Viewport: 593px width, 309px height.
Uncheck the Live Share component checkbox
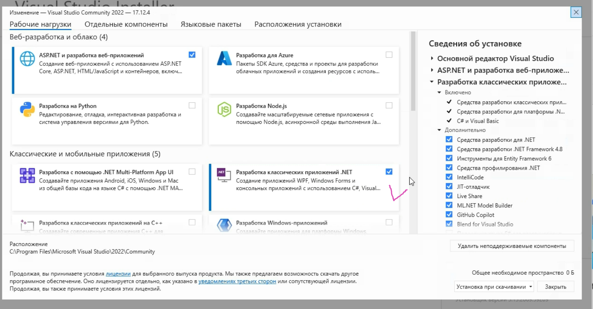pyautogui.click(x=449, y=196)
